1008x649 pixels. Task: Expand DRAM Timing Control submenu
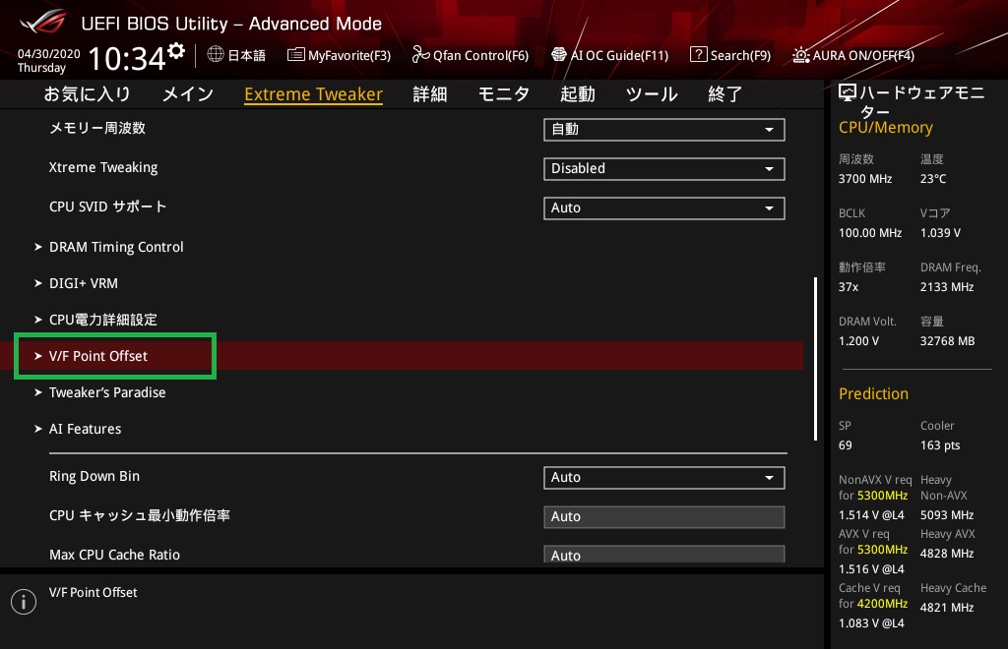(116, 247)
